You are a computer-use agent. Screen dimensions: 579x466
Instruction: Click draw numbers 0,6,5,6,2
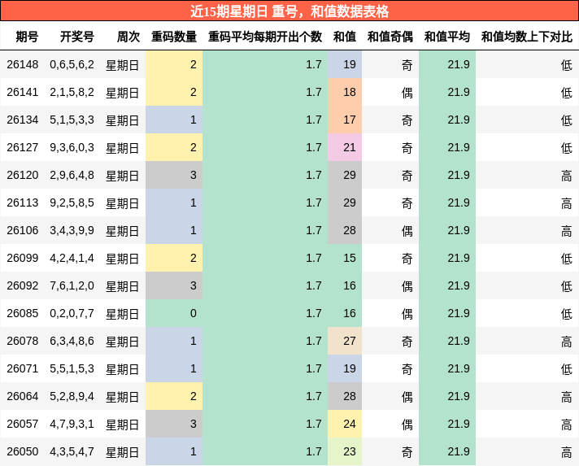tap(72, 64)
